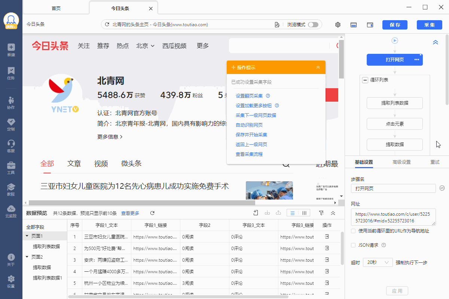The height and width of the screenshot is (299, 449).
Task: Select the 点击元素 workflow step
Action: click(395, 124)
